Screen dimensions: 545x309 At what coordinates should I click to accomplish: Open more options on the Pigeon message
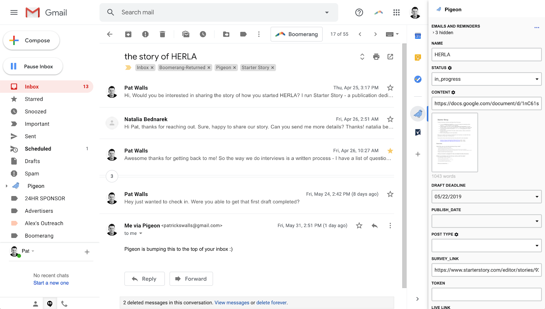[x=390, y=226]
